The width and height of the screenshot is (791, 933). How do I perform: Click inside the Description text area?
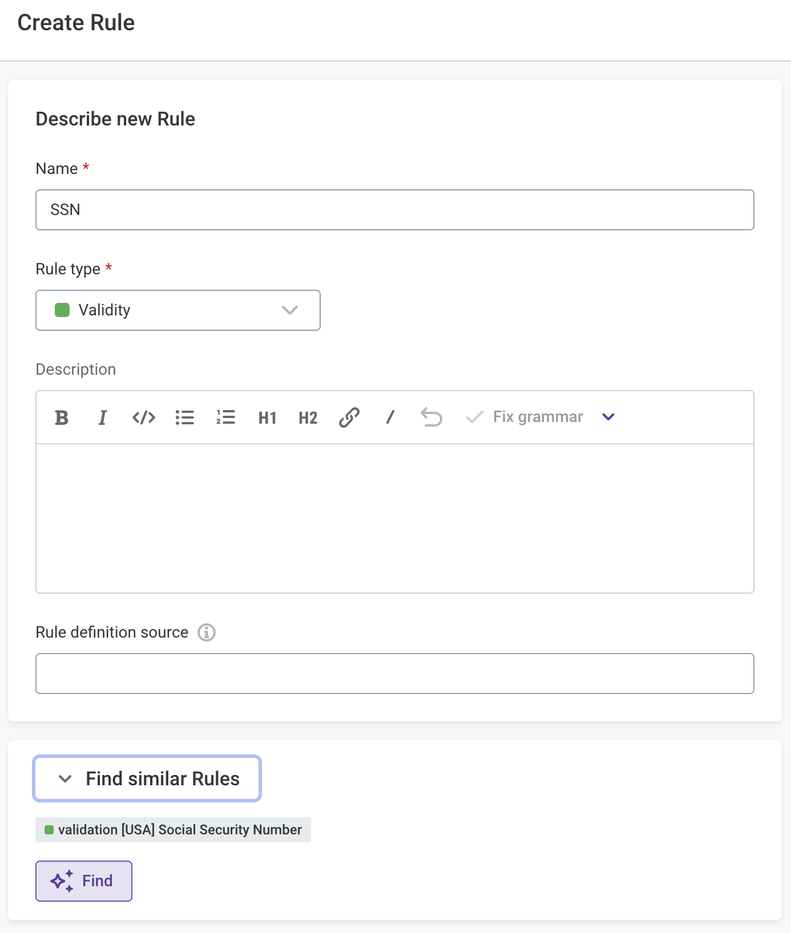point(395,518)
